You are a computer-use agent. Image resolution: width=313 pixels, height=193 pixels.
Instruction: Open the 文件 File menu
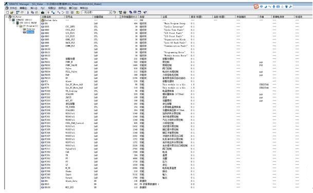click(x=13, y=8)
